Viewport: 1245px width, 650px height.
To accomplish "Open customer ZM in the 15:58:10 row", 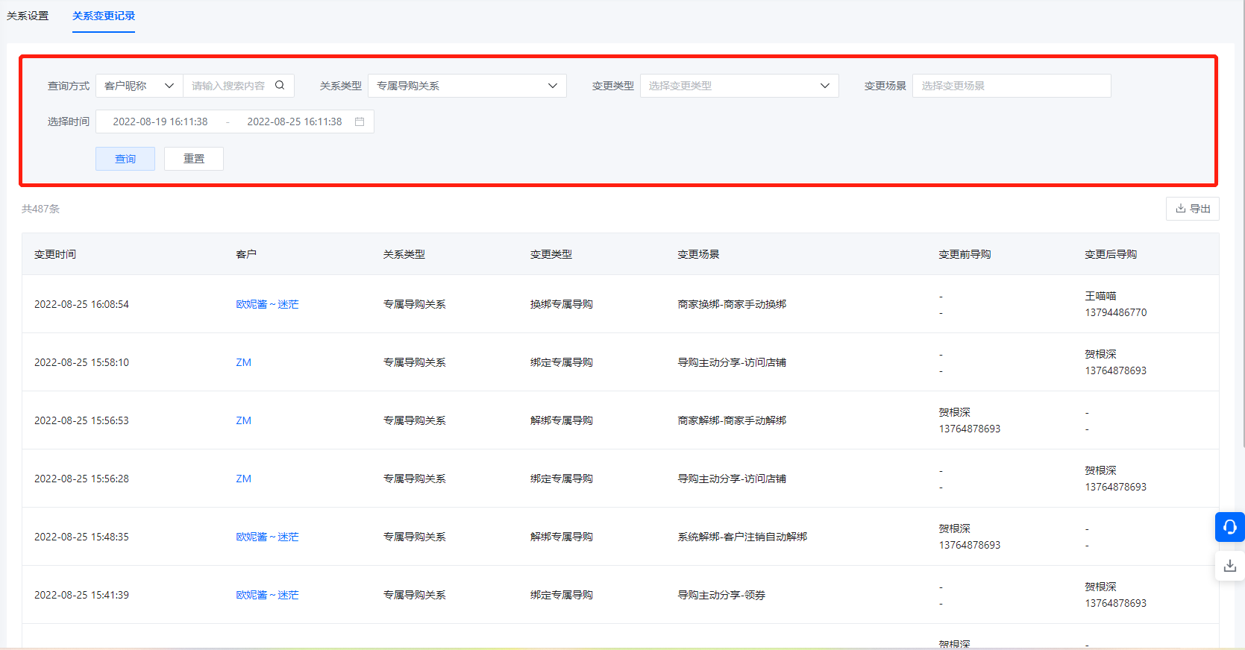I will [244, 362].
